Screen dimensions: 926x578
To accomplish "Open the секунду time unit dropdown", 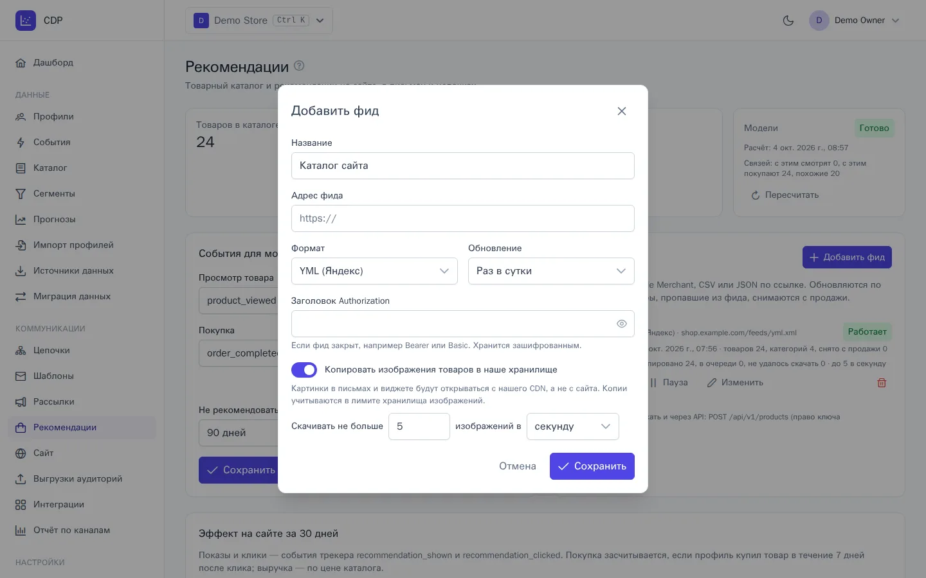I will click(x=573, y=426).
